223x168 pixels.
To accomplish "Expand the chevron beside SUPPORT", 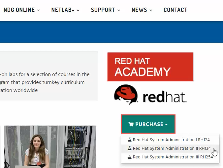I will [x=119, y=10].
